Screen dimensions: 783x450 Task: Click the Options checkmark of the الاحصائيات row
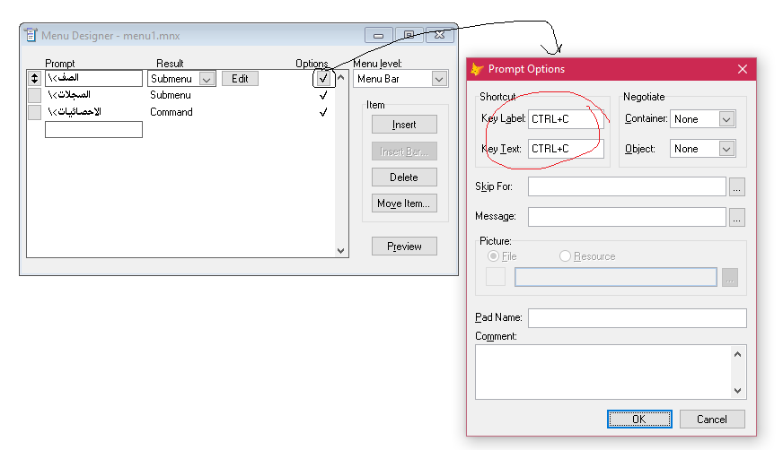(323, 112)
